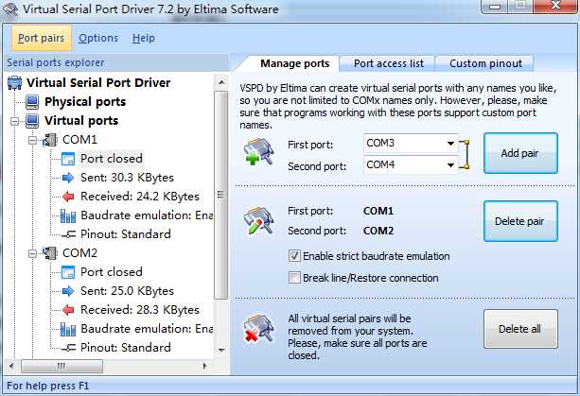Click the application icon in the title bar
This screenshot has height=396, width=580.
point(9,9)
